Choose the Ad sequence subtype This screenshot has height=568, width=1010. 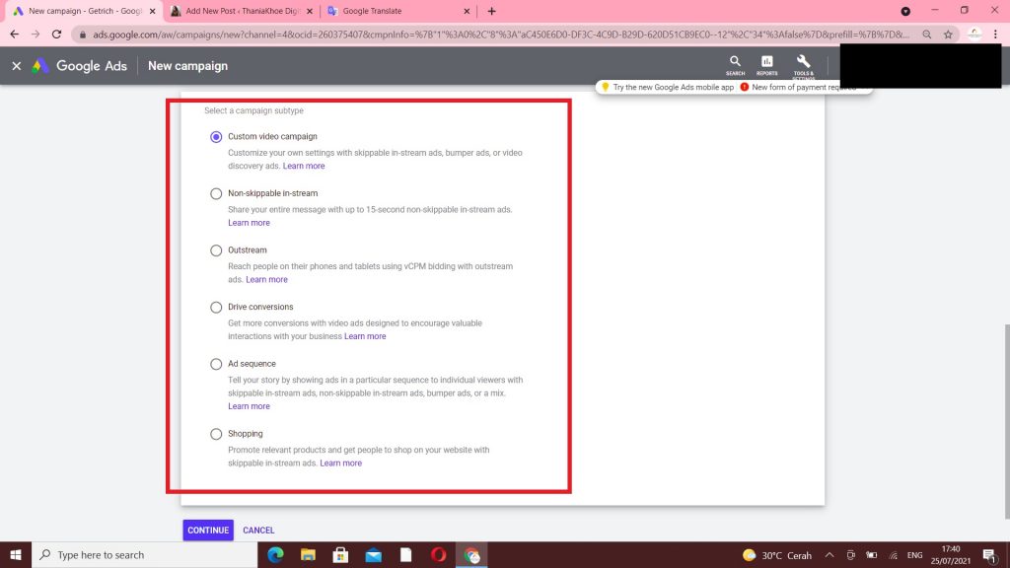pyautogui.click(x=216, y=364)
